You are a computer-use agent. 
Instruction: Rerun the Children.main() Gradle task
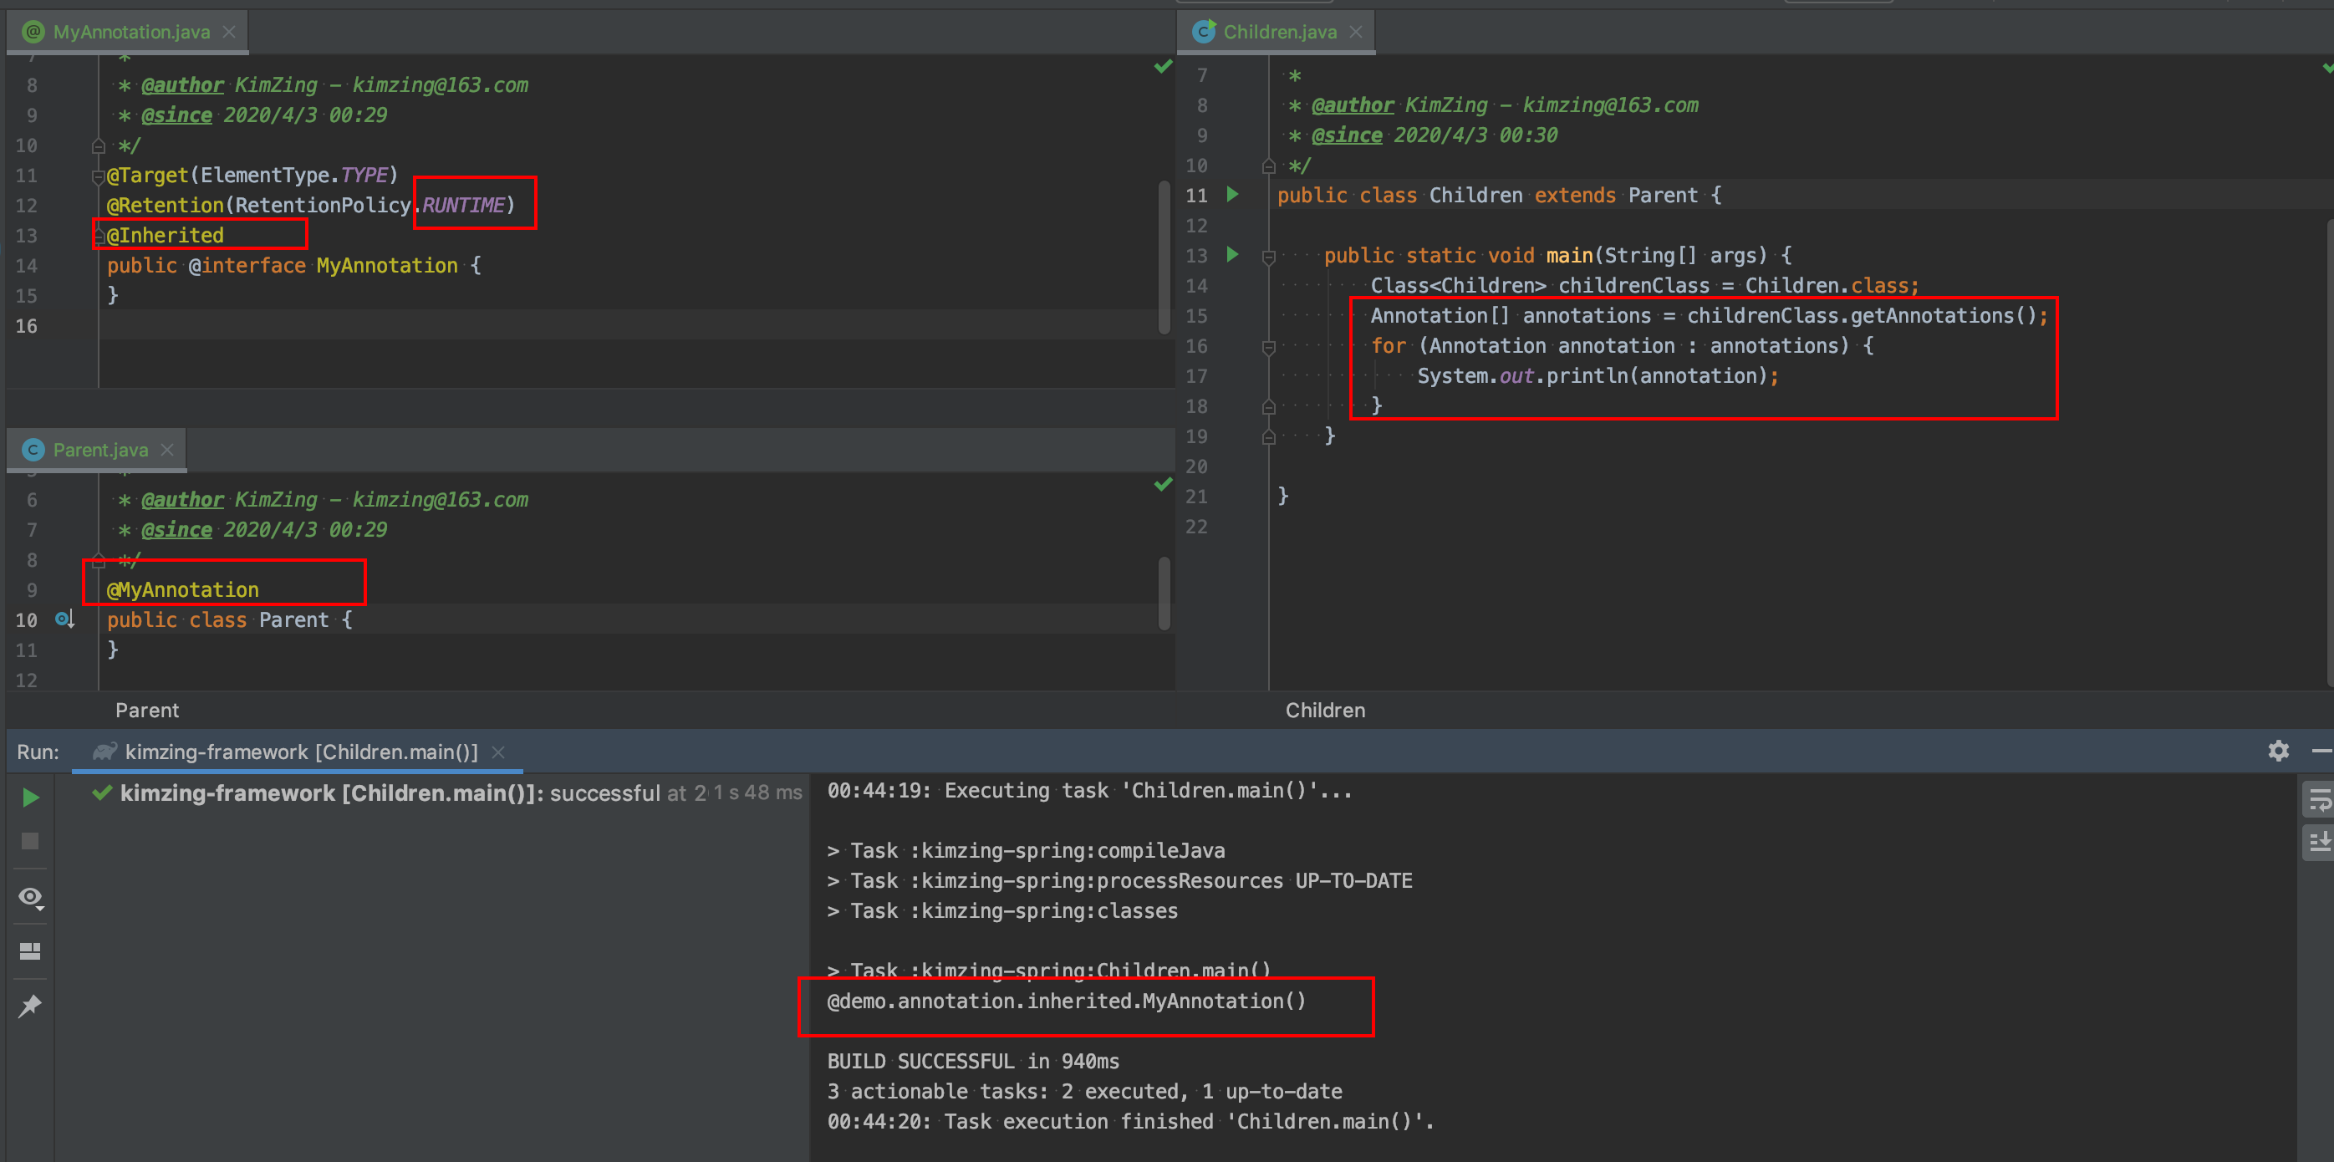[30, 798]
